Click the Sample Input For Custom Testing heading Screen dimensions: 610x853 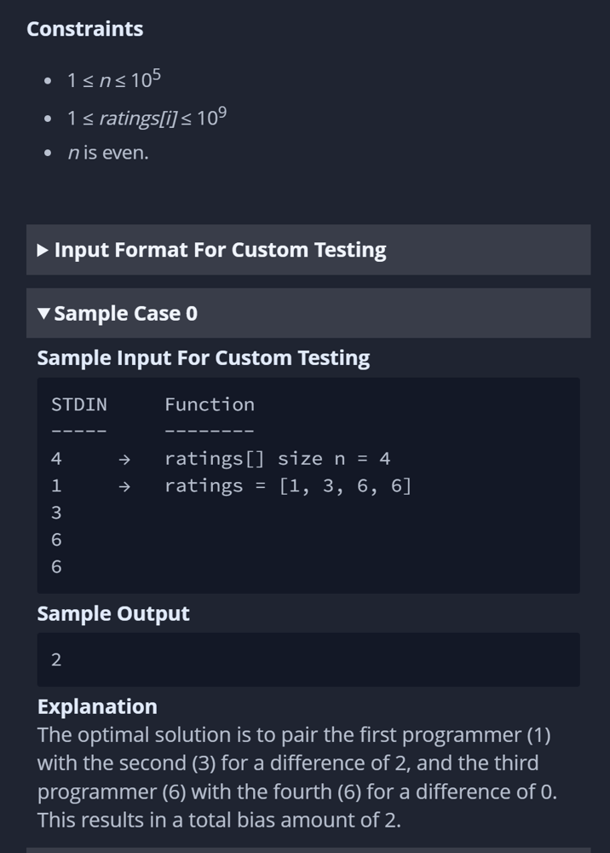click(x=203, y=358)
